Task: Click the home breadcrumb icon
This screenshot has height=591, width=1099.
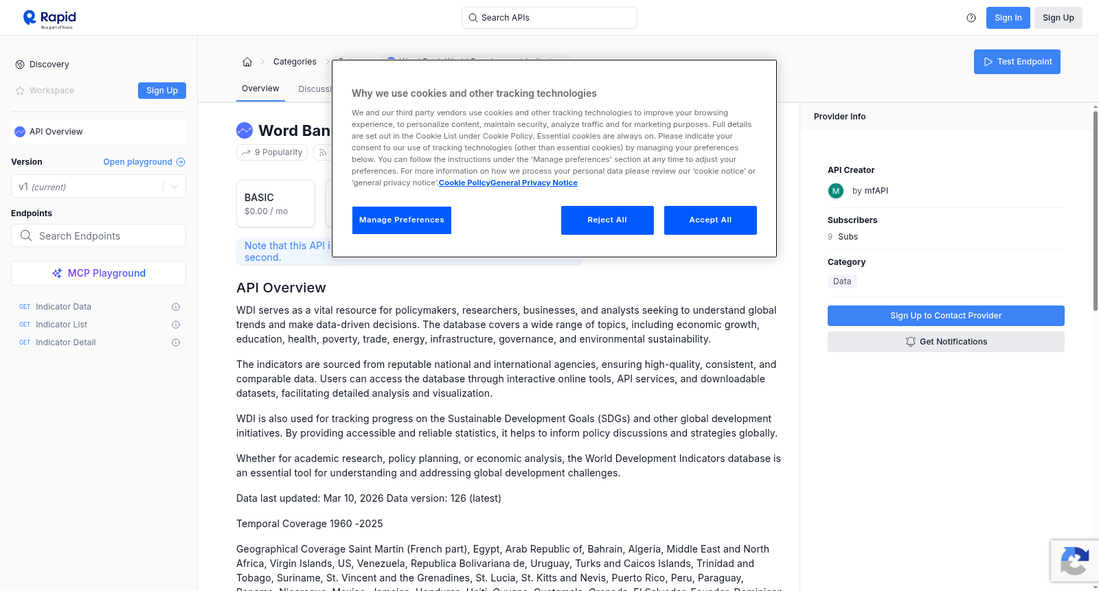Action: point(247,62)
